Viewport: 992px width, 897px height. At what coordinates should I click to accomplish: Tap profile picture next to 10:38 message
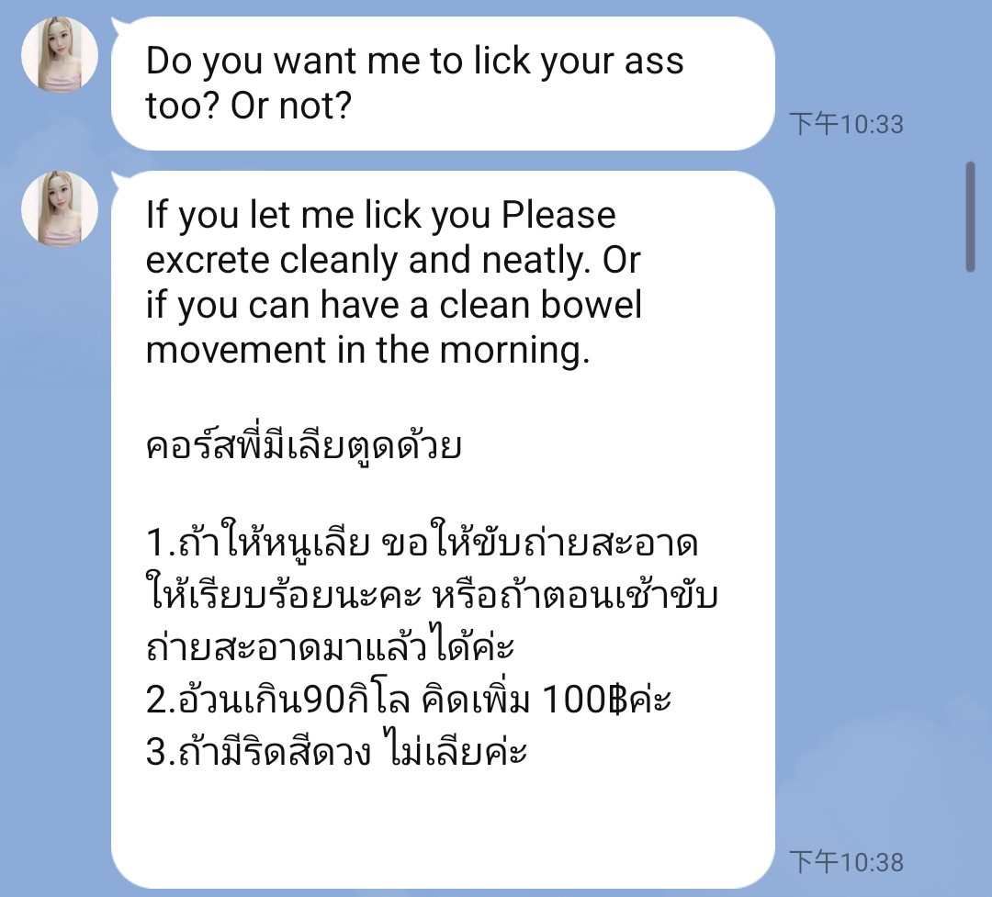(x=60, y=208)
